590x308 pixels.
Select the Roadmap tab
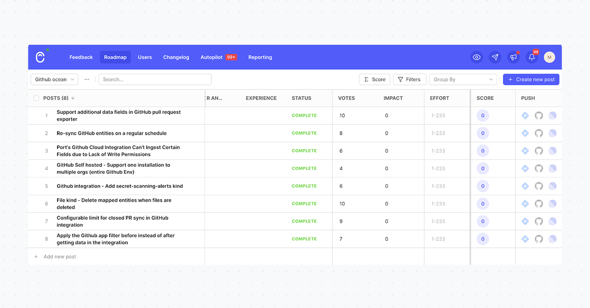tap(115, 57)
